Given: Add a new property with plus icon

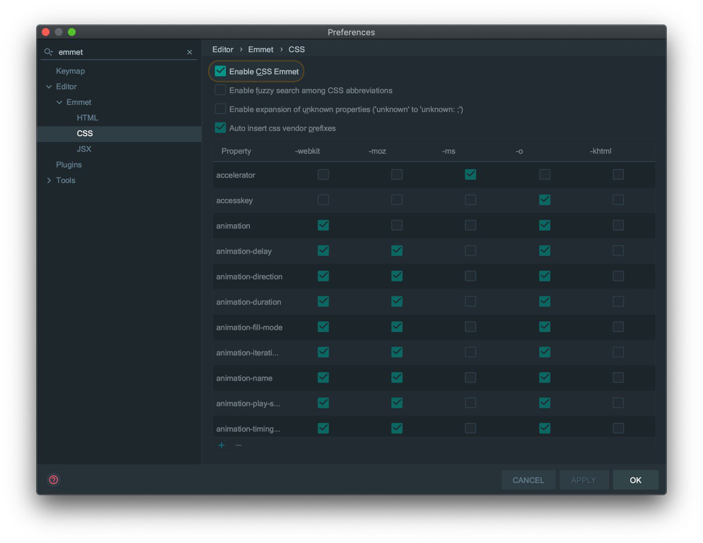Looking at the screenshot, I should (221, 445).
